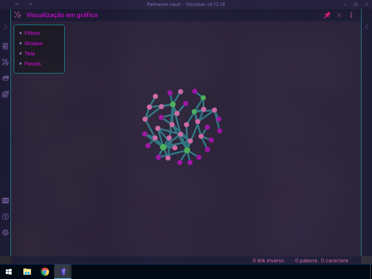Open the Windows Start menu
Image resolution: width=372 pixels, height=279 pixels.
pos(9,272)
